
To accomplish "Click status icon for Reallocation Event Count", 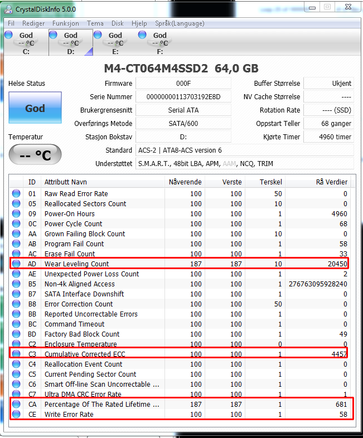I will 16,364.
